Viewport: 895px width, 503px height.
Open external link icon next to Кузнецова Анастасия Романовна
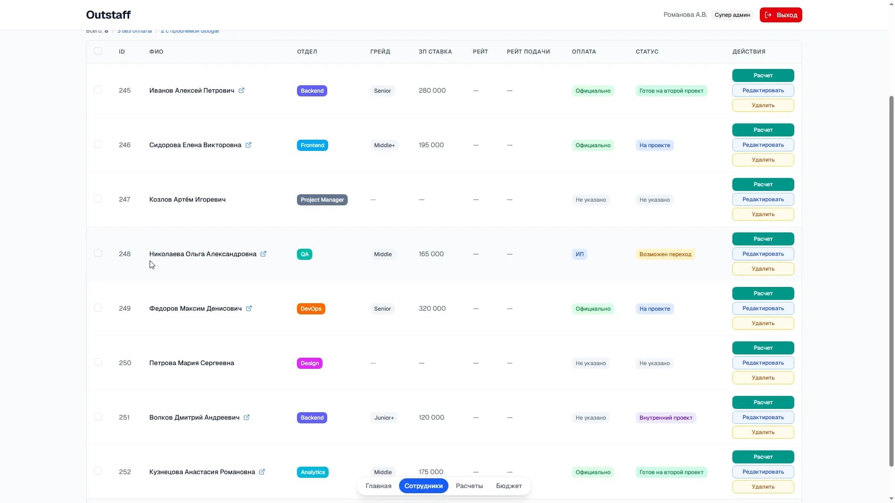pos(262,472)
